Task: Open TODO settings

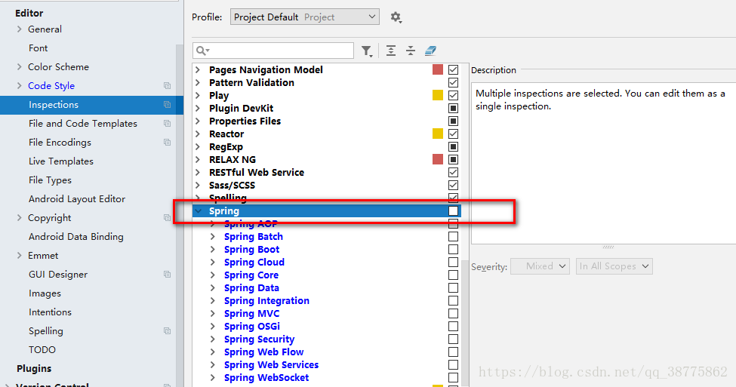Action: click(42, 349)
